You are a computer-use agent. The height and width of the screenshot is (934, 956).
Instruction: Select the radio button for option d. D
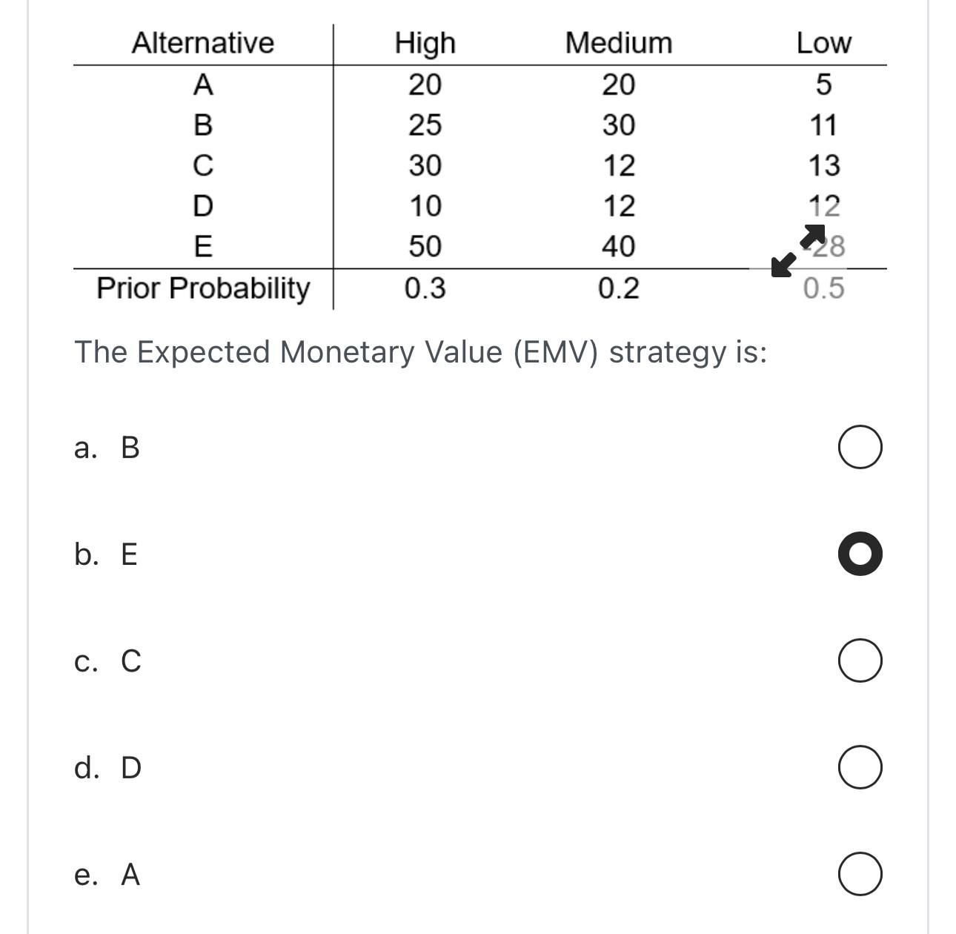860,767
